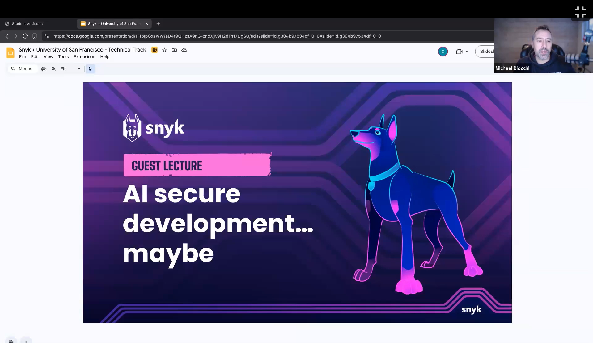The width and height of the screenshot is (593, 343).
Task: Expand the camera recording options arrow
Action: pyautogui.click(x=467, y=52)
